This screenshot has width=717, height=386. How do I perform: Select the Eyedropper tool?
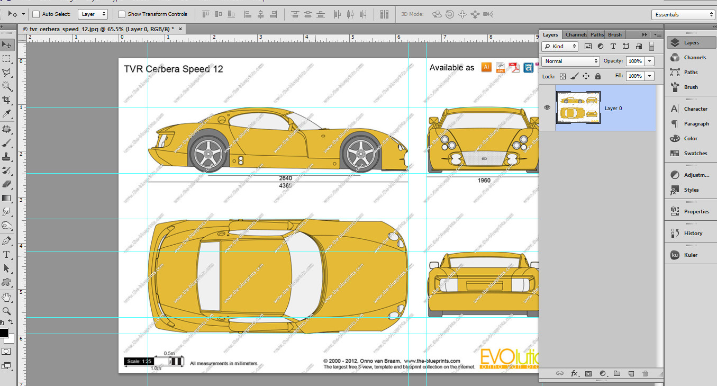[x=7, y=113]
